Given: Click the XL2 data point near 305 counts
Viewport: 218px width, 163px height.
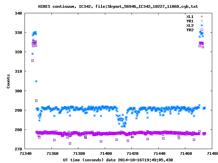Looking at the screenshot, I should pos(36,81).
